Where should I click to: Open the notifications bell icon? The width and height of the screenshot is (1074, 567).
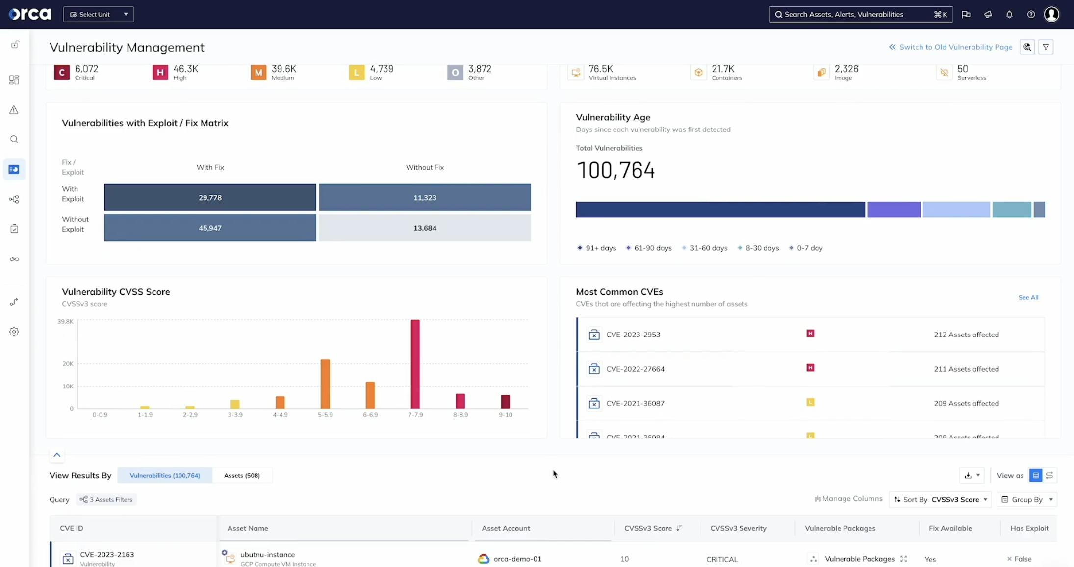1009,14
